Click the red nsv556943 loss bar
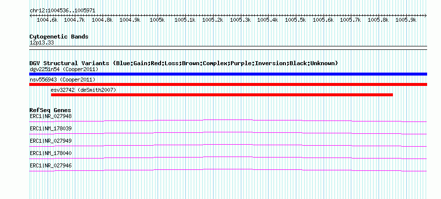This screenshot has height=199, width=441. point(228,84)
